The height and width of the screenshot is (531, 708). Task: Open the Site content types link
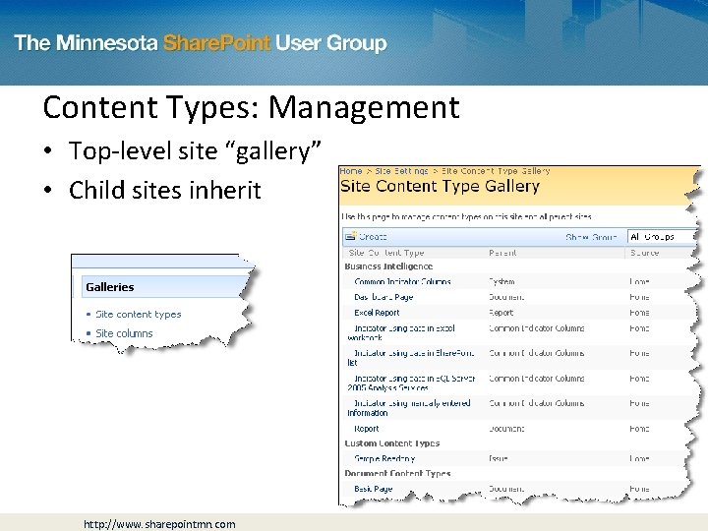click(139, 315)
